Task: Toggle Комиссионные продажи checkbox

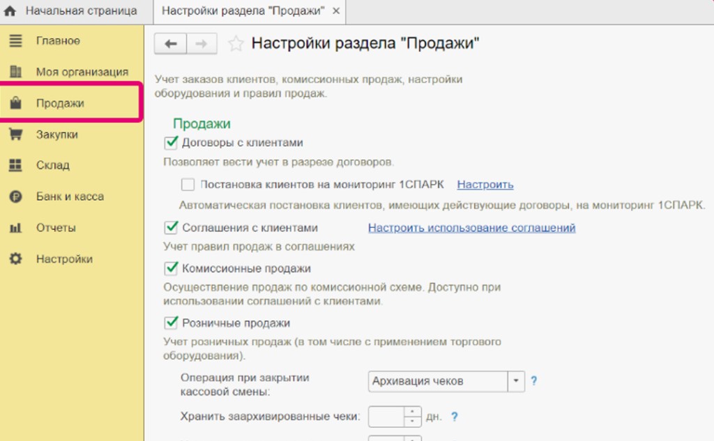Action: [x=170, y=268]
